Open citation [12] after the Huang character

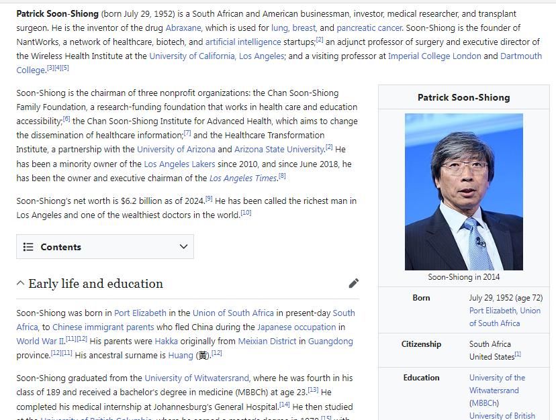click(217, 353)
